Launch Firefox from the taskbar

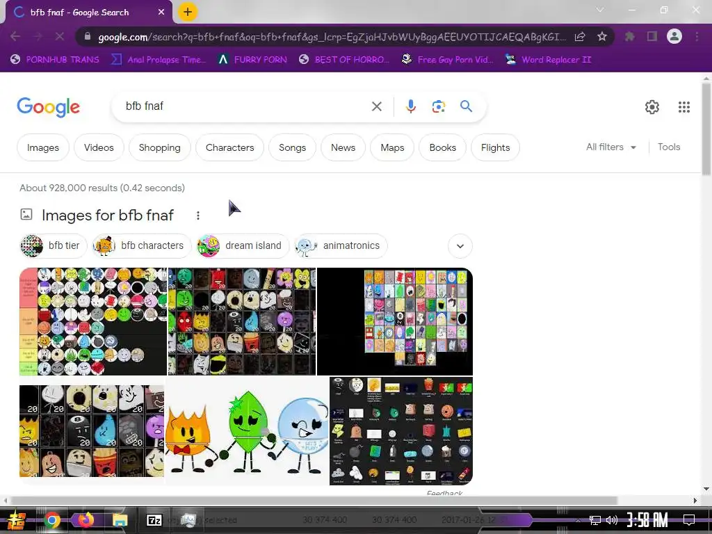pos(85,520)
